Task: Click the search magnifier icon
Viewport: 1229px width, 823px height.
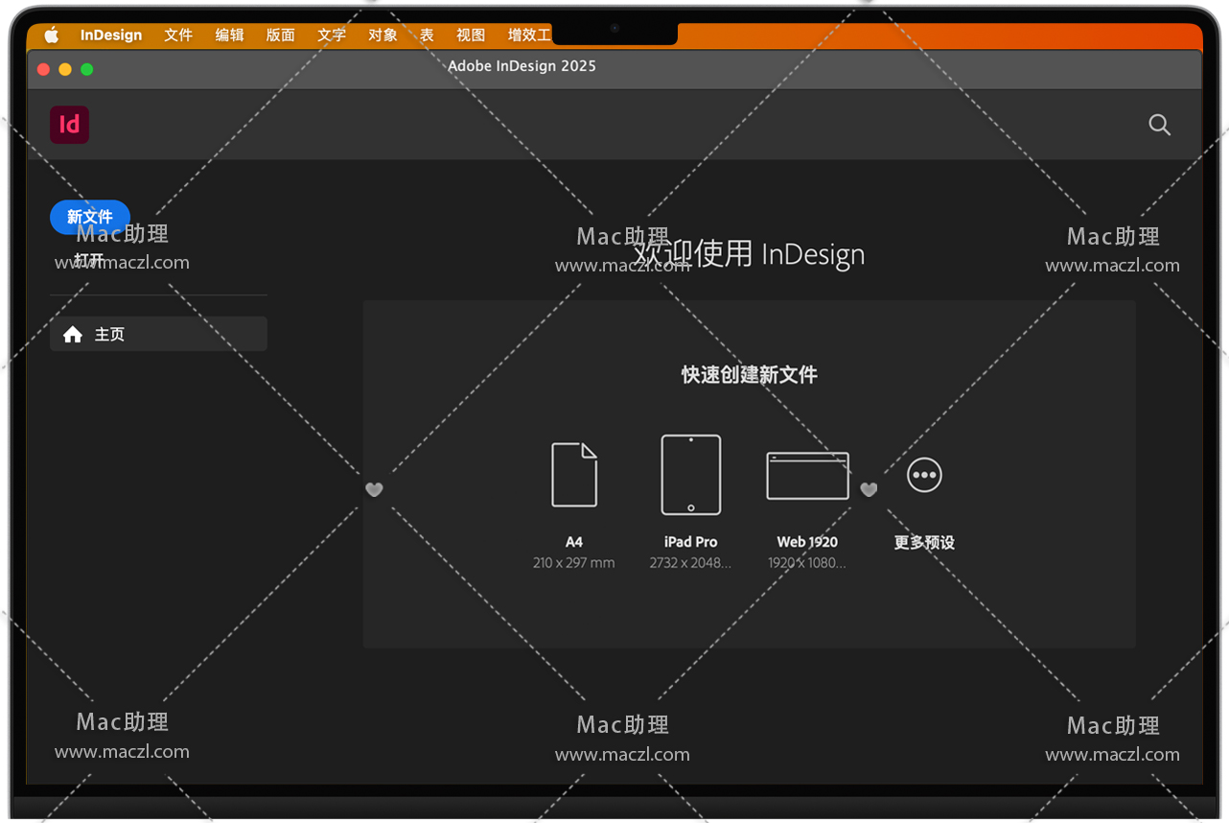Action: click(x=1159, y=125)
